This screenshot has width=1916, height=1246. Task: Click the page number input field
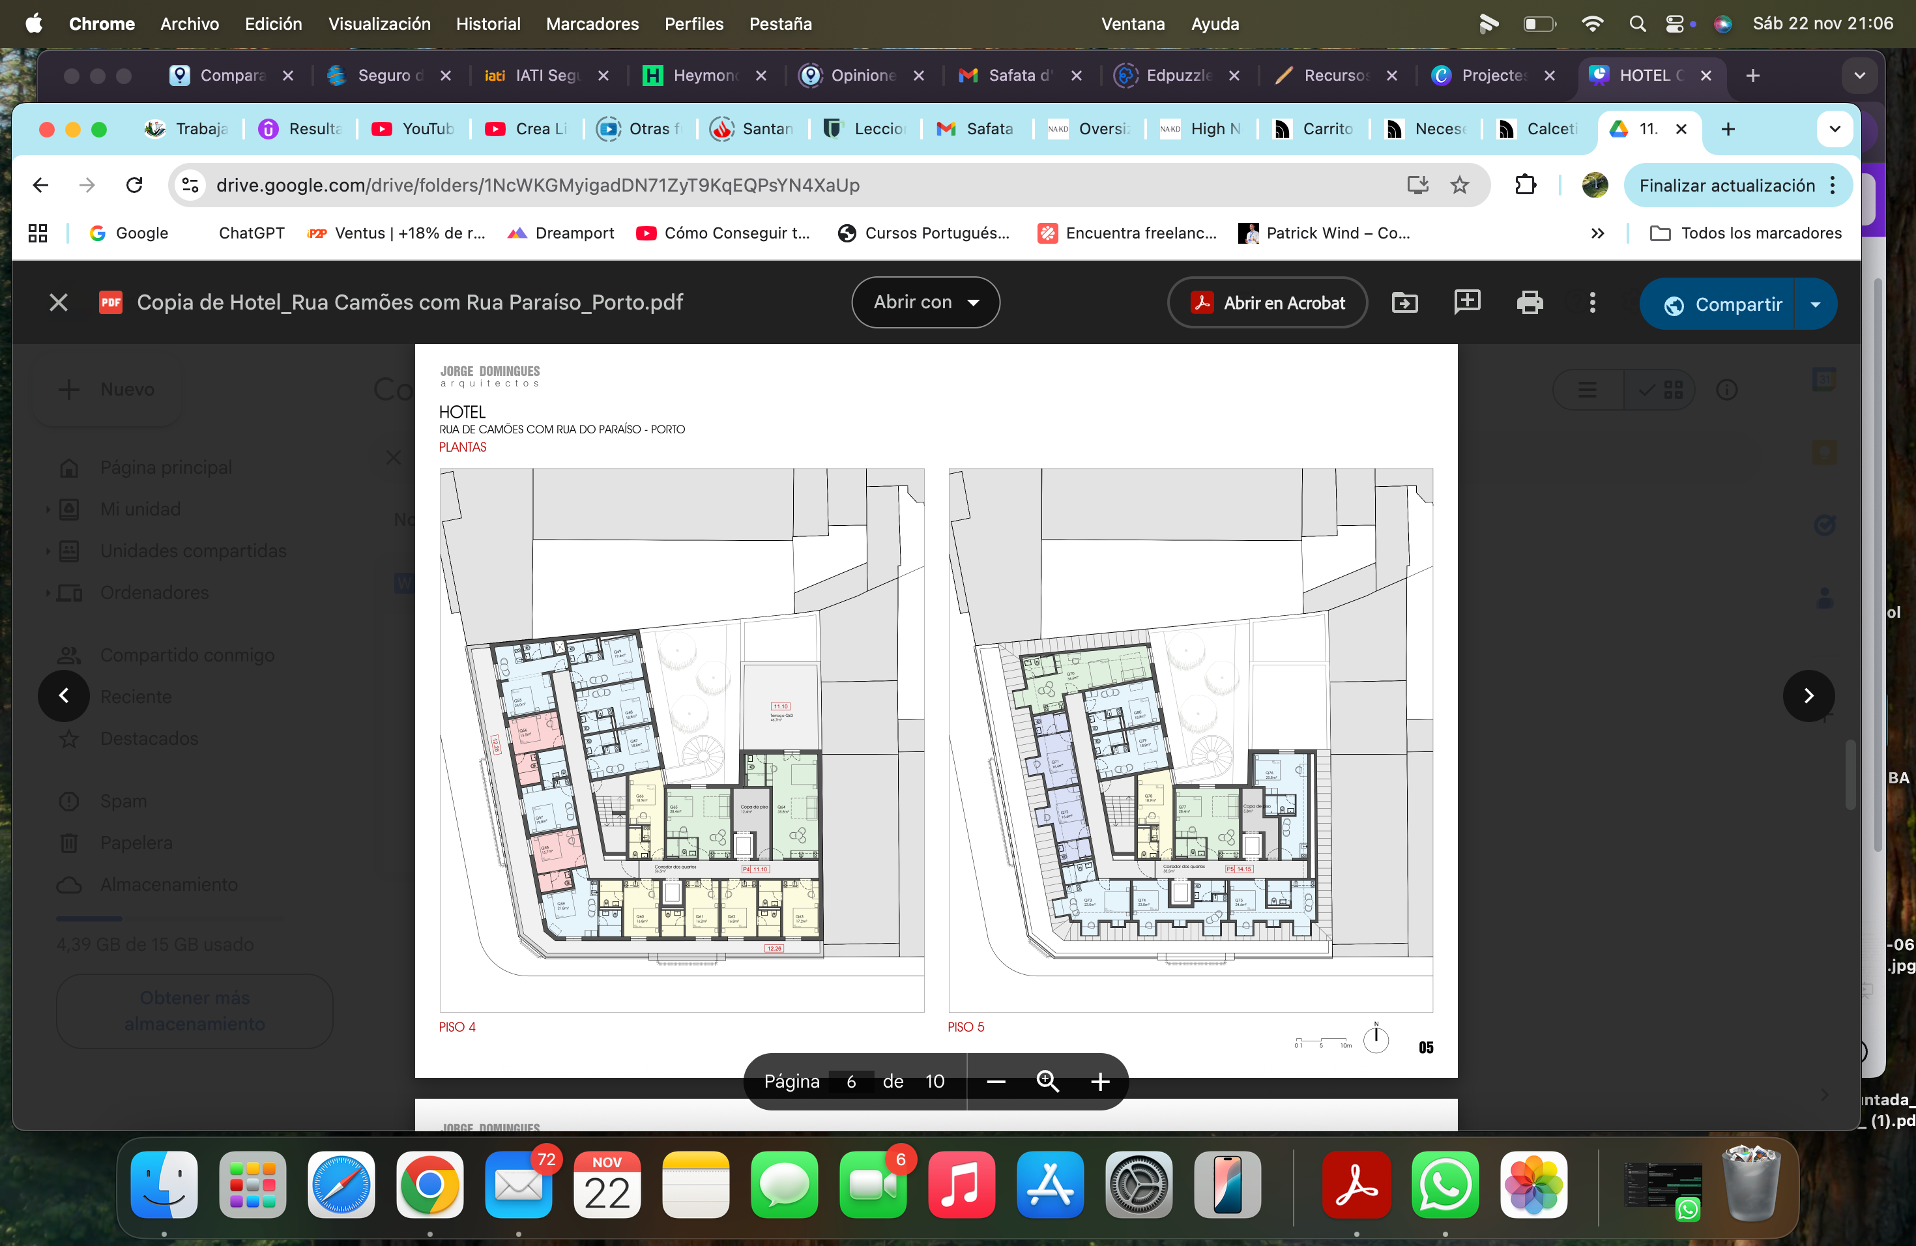pos(851,1082)
